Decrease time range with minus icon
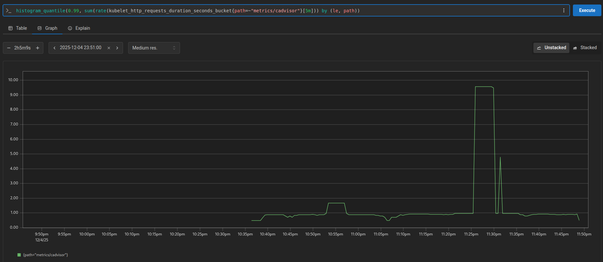The height and width of the screenshot is (262, 603). coord(9,48)
